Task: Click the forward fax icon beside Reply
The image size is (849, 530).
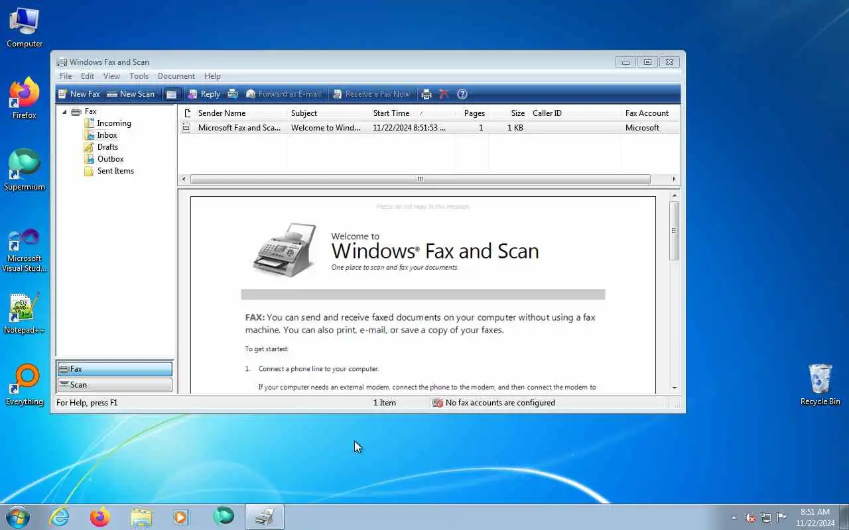Action: (x=233, y=94)
